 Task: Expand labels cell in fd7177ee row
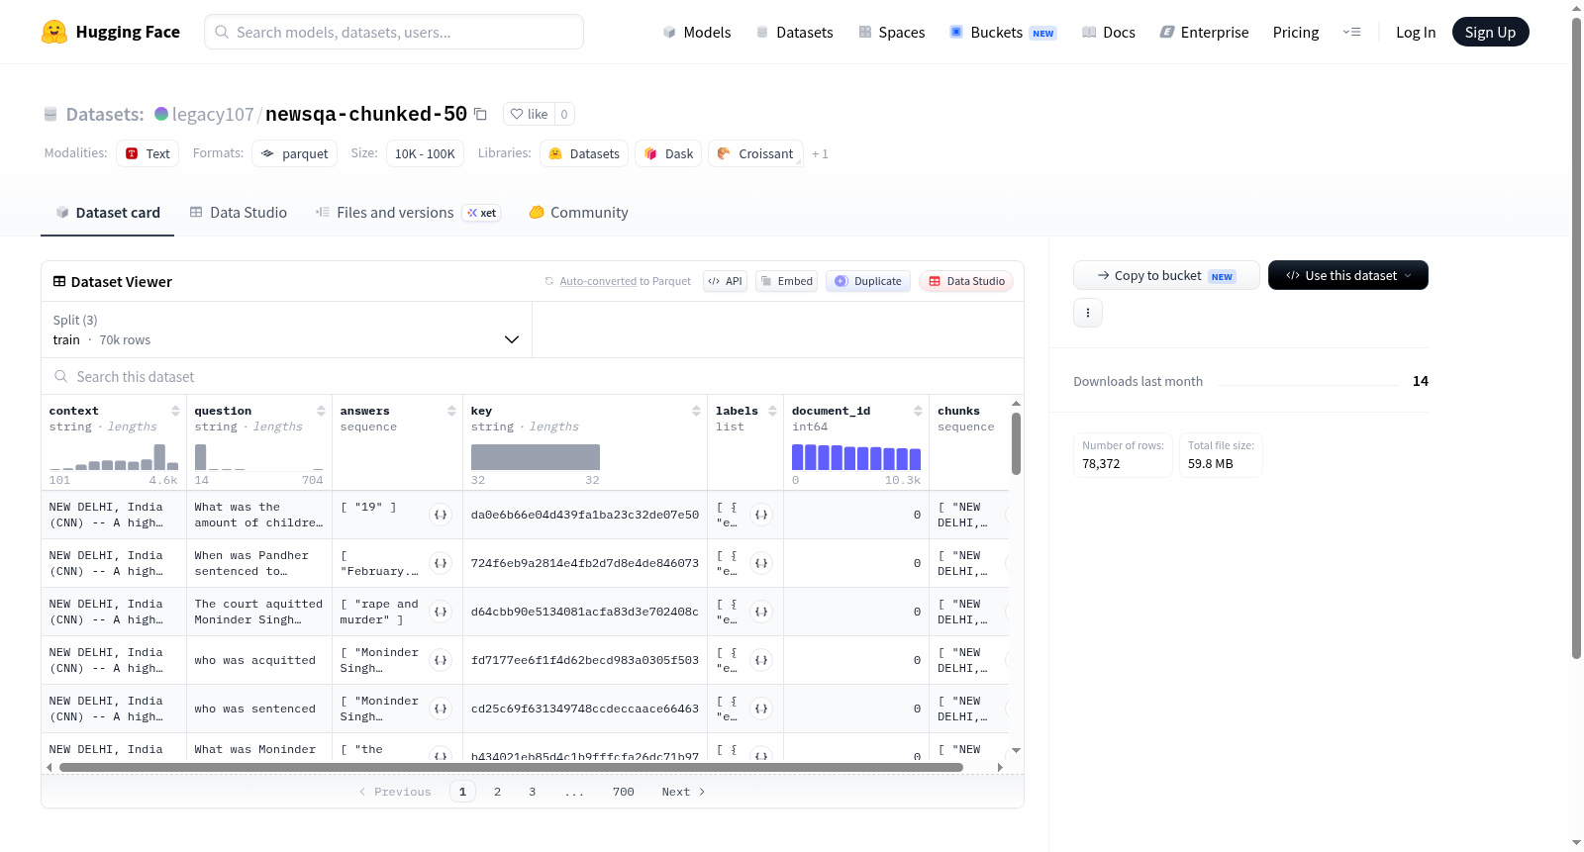click(x=761, y=660)
